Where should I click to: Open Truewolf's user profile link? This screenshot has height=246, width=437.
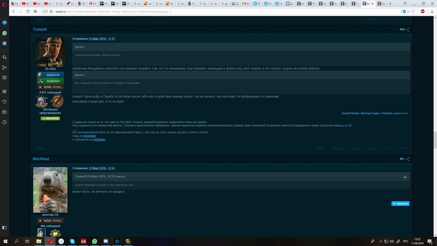pyautogui.click(x=40, y=29)
